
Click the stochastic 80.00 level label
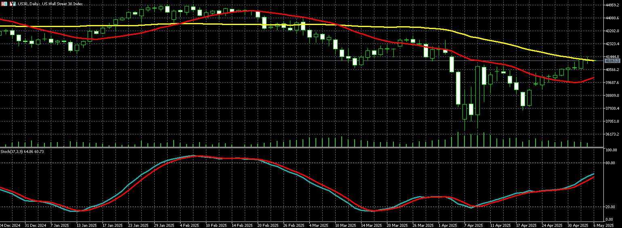click(x=611, y=163)
